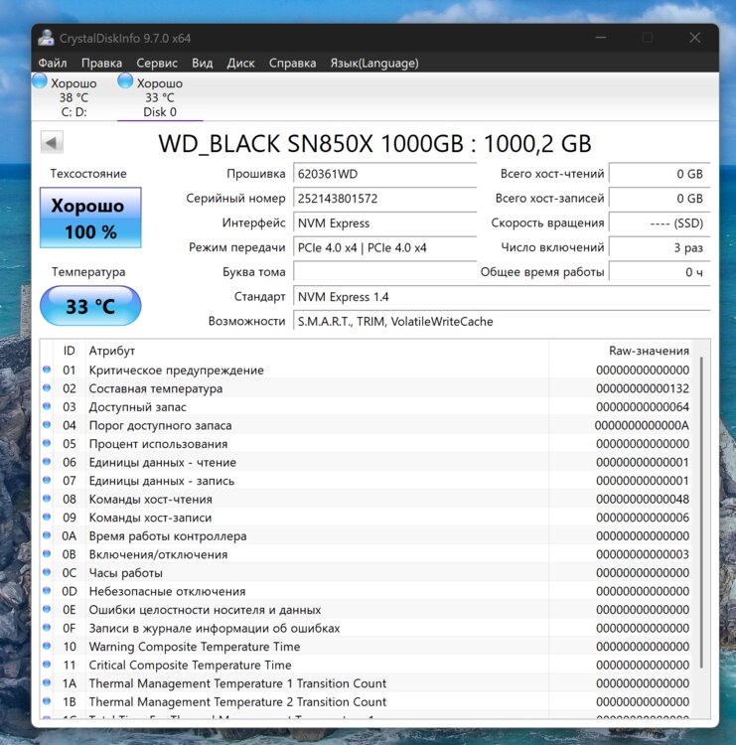Click the previous disk arrow button
The image size is (736, 745).
pyautogui.click(x=50, y=143)
